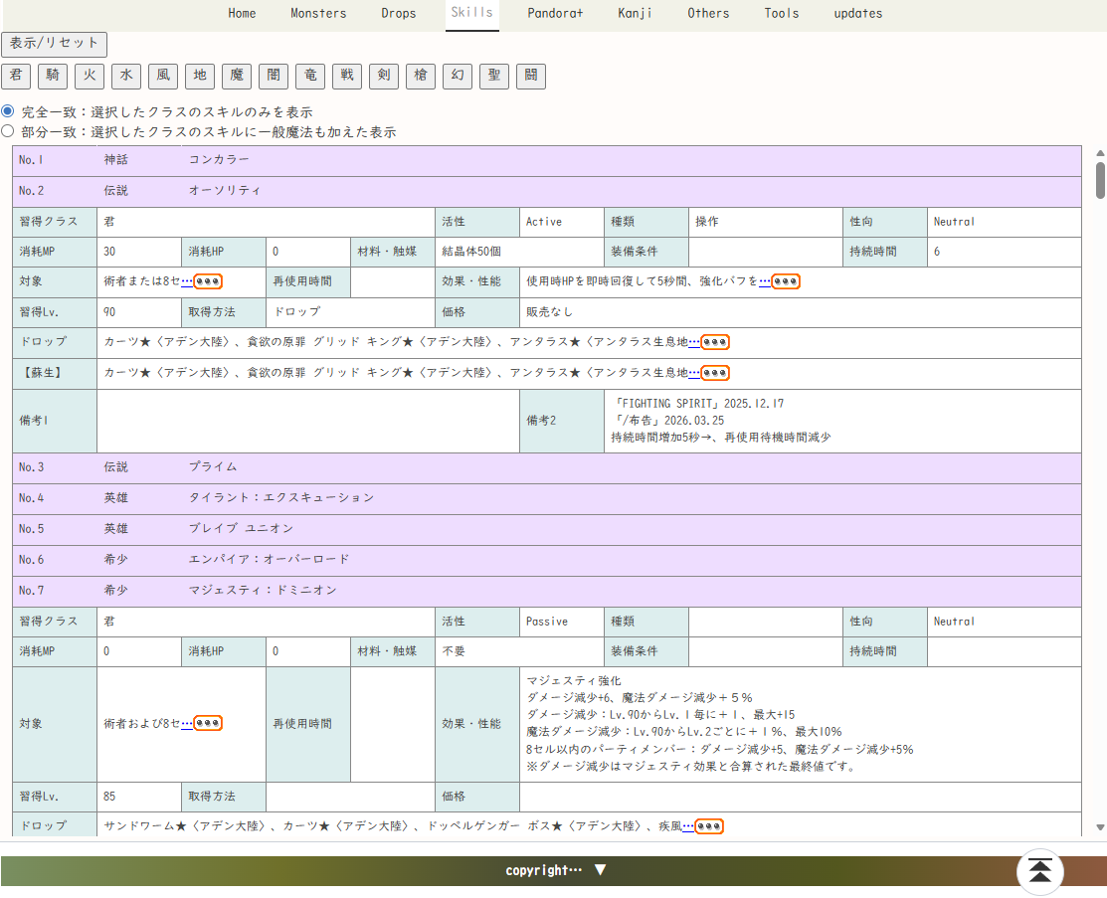Click 「FIGHTING SPIRIT」2025.12.17 note text
This screenshot has height=898, width=1107.
tap(698, 404)
